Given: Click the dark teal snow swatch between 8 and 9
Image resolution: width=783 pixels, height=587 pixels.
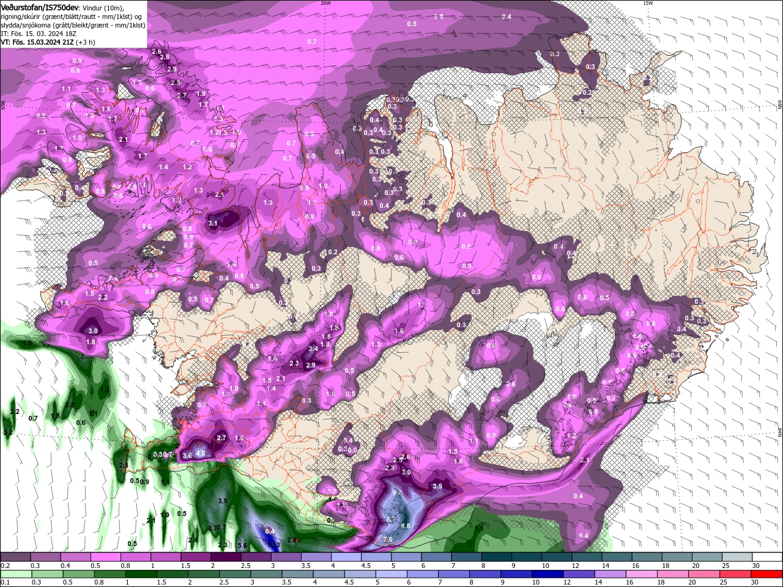Looking at the screenshot, I should click(x=497, y=557).
